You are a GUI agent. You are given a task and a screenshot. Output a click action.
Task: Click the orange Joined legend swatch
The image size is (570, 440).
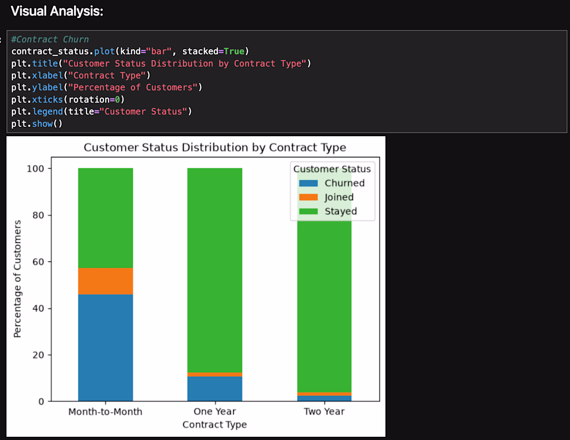tap(308, 197)
